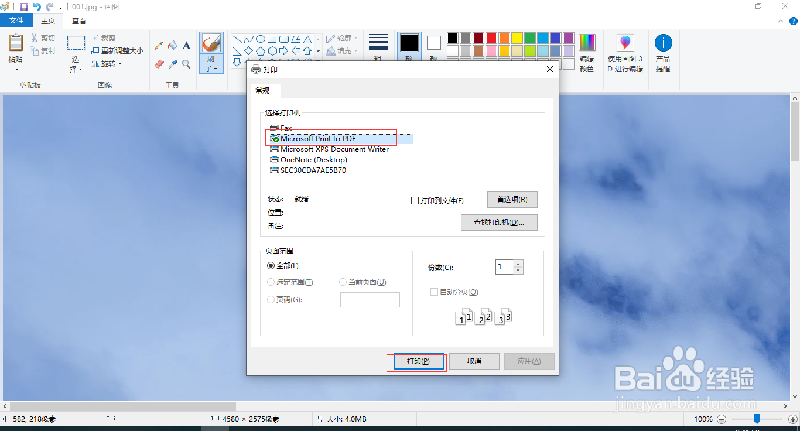Click the Save icon in quick access toolbar
Screen dimensions: 800x431
(23, 6)
